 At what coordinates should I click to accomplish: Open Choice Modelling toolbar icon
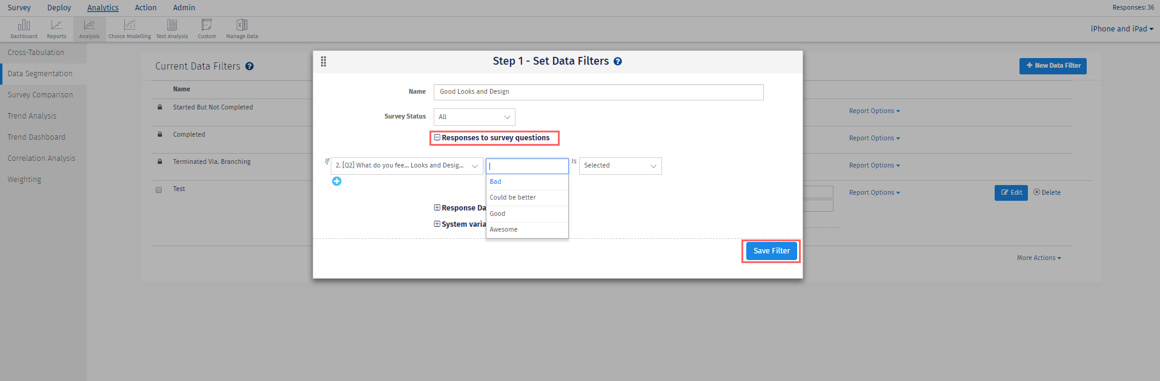click(x=130, y=29)
